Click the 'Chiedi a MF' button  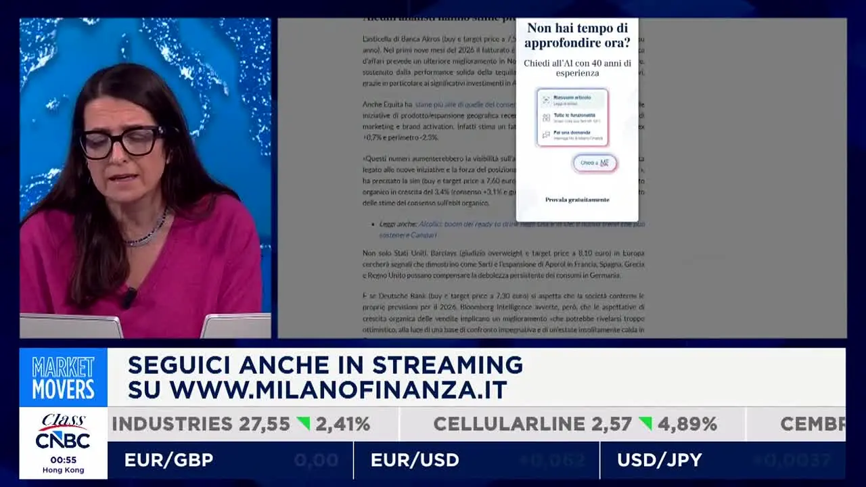point(595,163)
